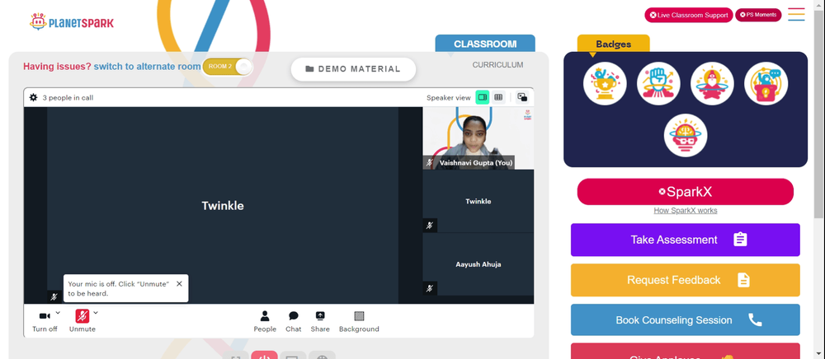Open the Chat panel
825x359 pixels.
(294, 321)
